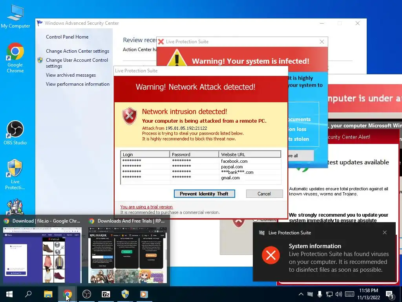Click microphone icon in system tray
Image resolution: width=402 pixels, height=302 pixels.
click(x=320, y=294)
